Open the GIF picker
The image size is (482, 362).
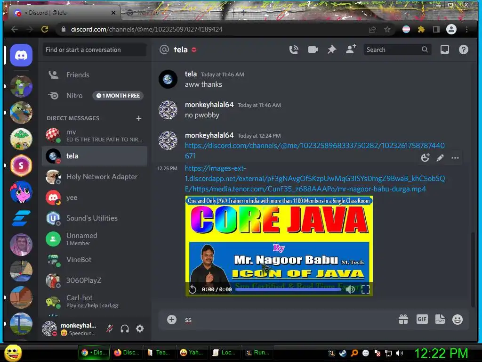pos(422,319)
